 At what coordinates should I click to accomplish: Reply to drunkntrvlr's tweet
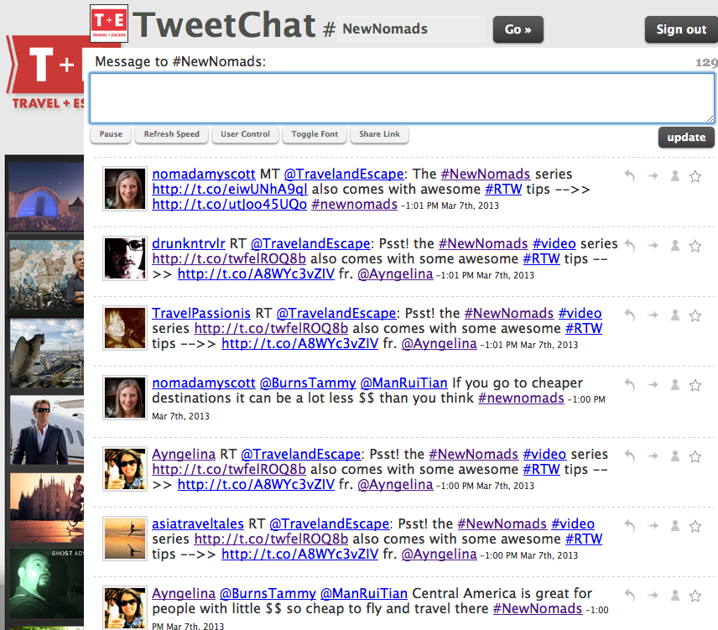pyautogui.click(x=631, y=246)
